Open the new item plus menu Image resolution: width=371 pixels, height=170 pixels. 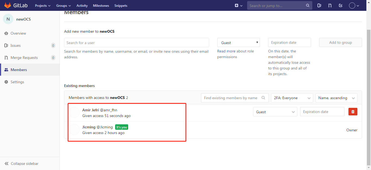pyautogui.click(x=238, y=5)
